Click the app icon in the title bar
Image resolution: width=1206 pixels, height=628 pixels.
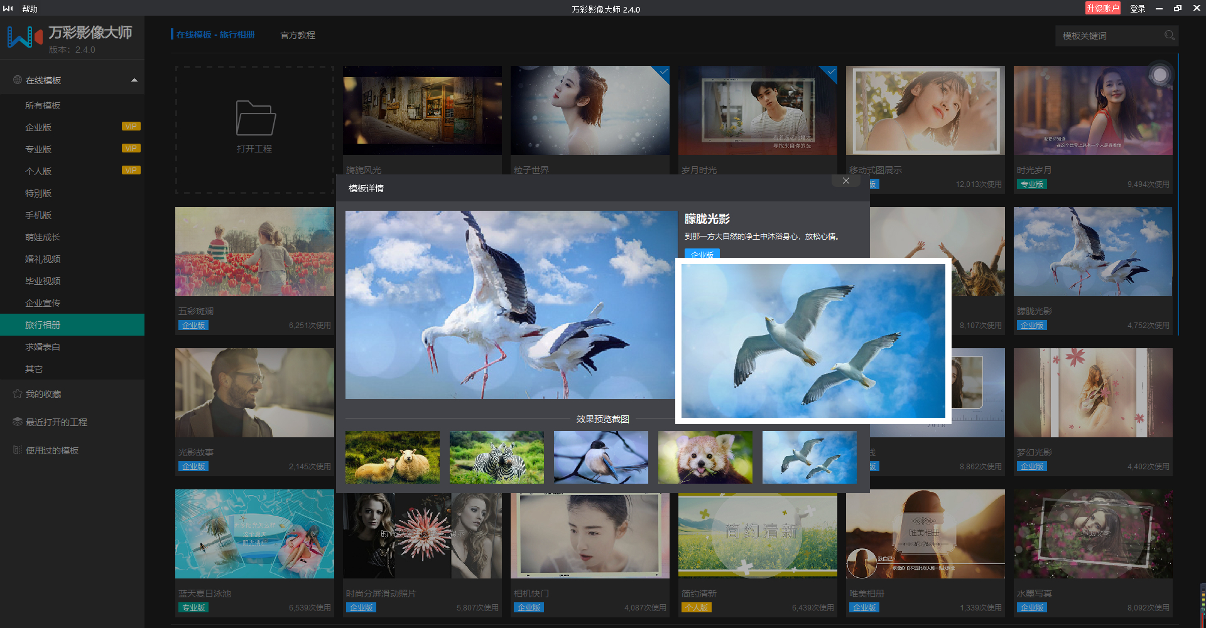click(x=8, y=9)
